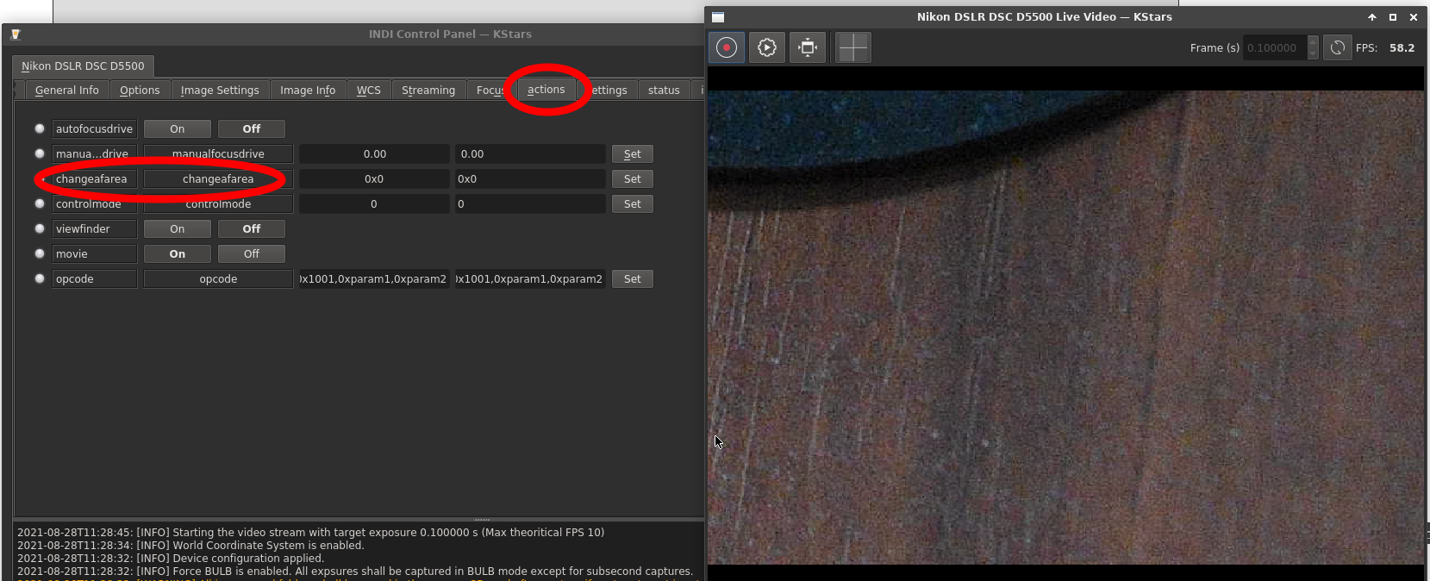Open the Streaming tab
Image resolution: width=1430 pixels, height=581 pixels.
point(428,91)
